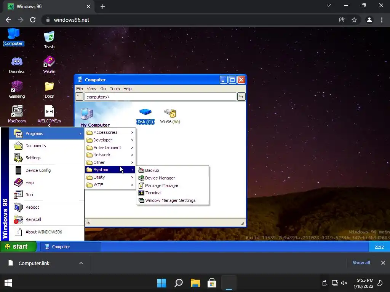Open Help in the start menu

tap(47, 182)
